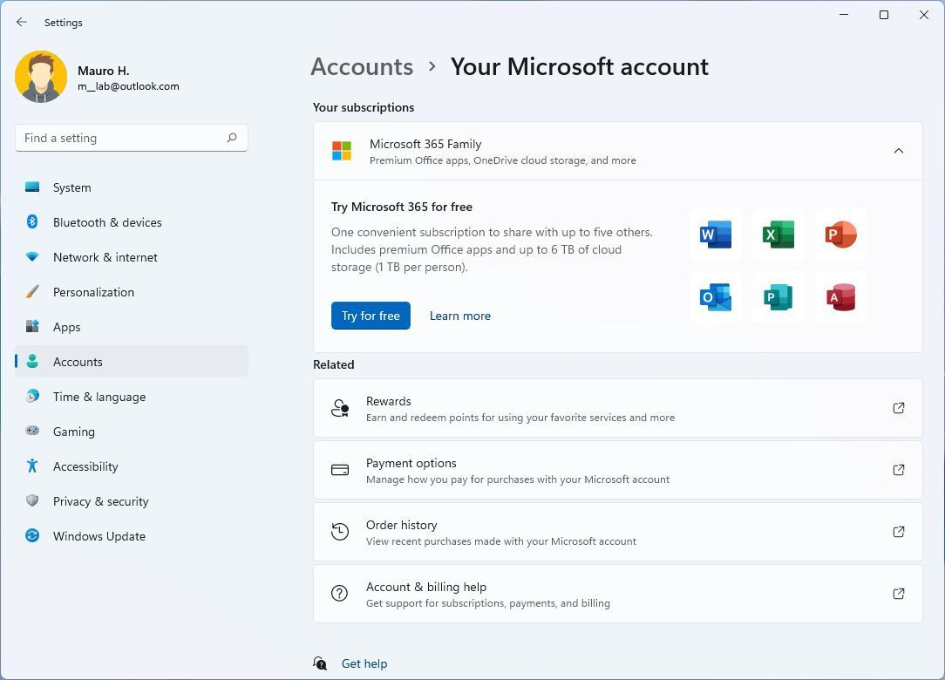The width and height of the screenshot is (945, 680).
Task: Click the Microsoft 365 Family logo
Action: [342, 150]
